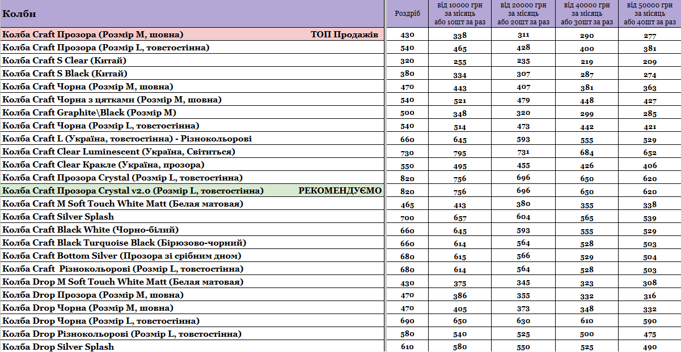Image resolution: width=681 pixels, height=352 pixels.
Task: Click the 'від 40000 грн за місяць' column header
Action: click(587, 14)
